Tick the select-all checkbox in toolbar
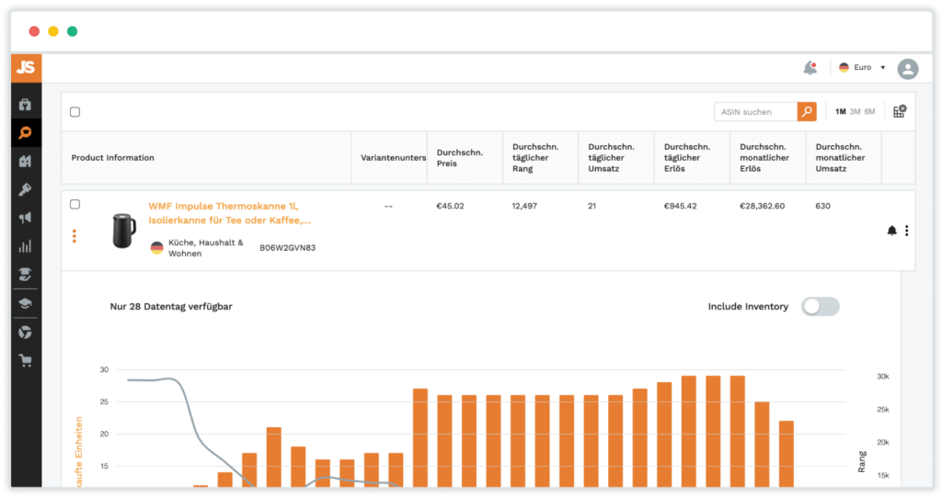Viewport: 942px width, 497px height. (x=75, y=112)
